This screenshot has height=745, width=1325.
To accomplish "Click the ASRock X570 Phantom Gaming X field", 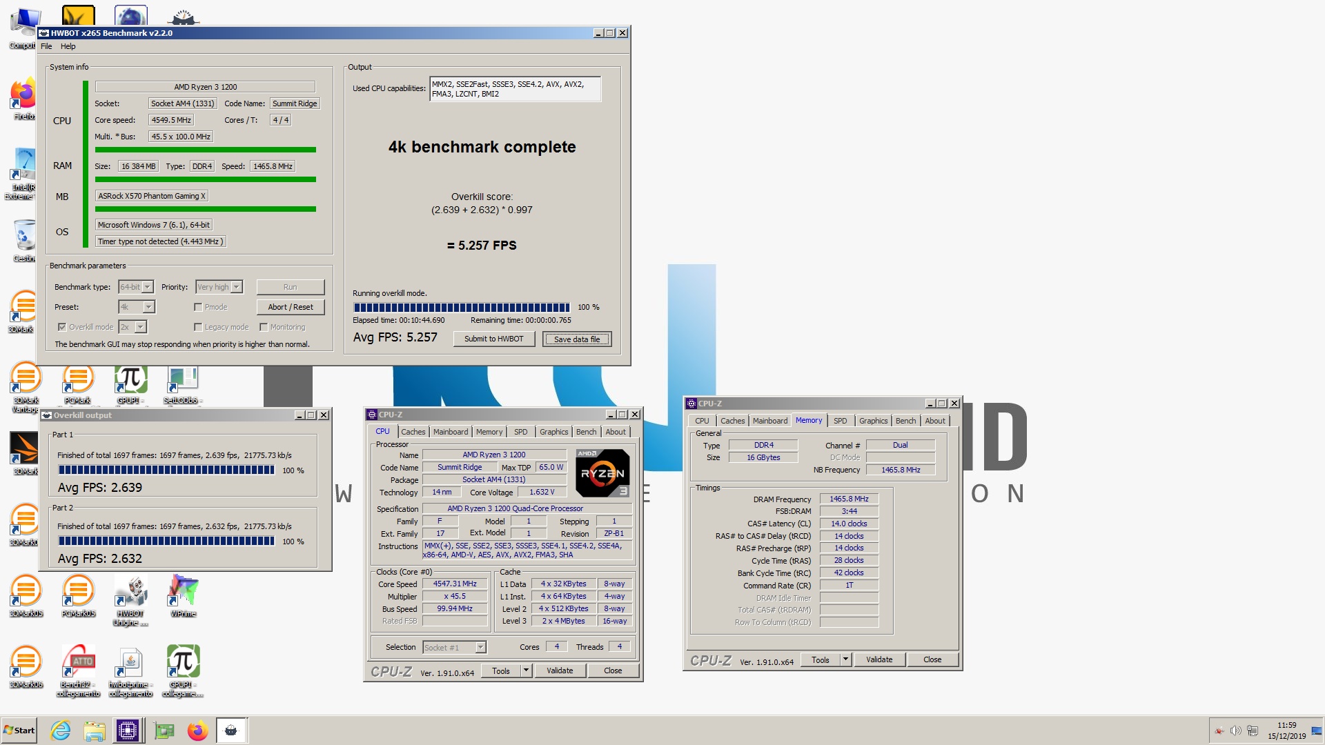I will 152,196.
